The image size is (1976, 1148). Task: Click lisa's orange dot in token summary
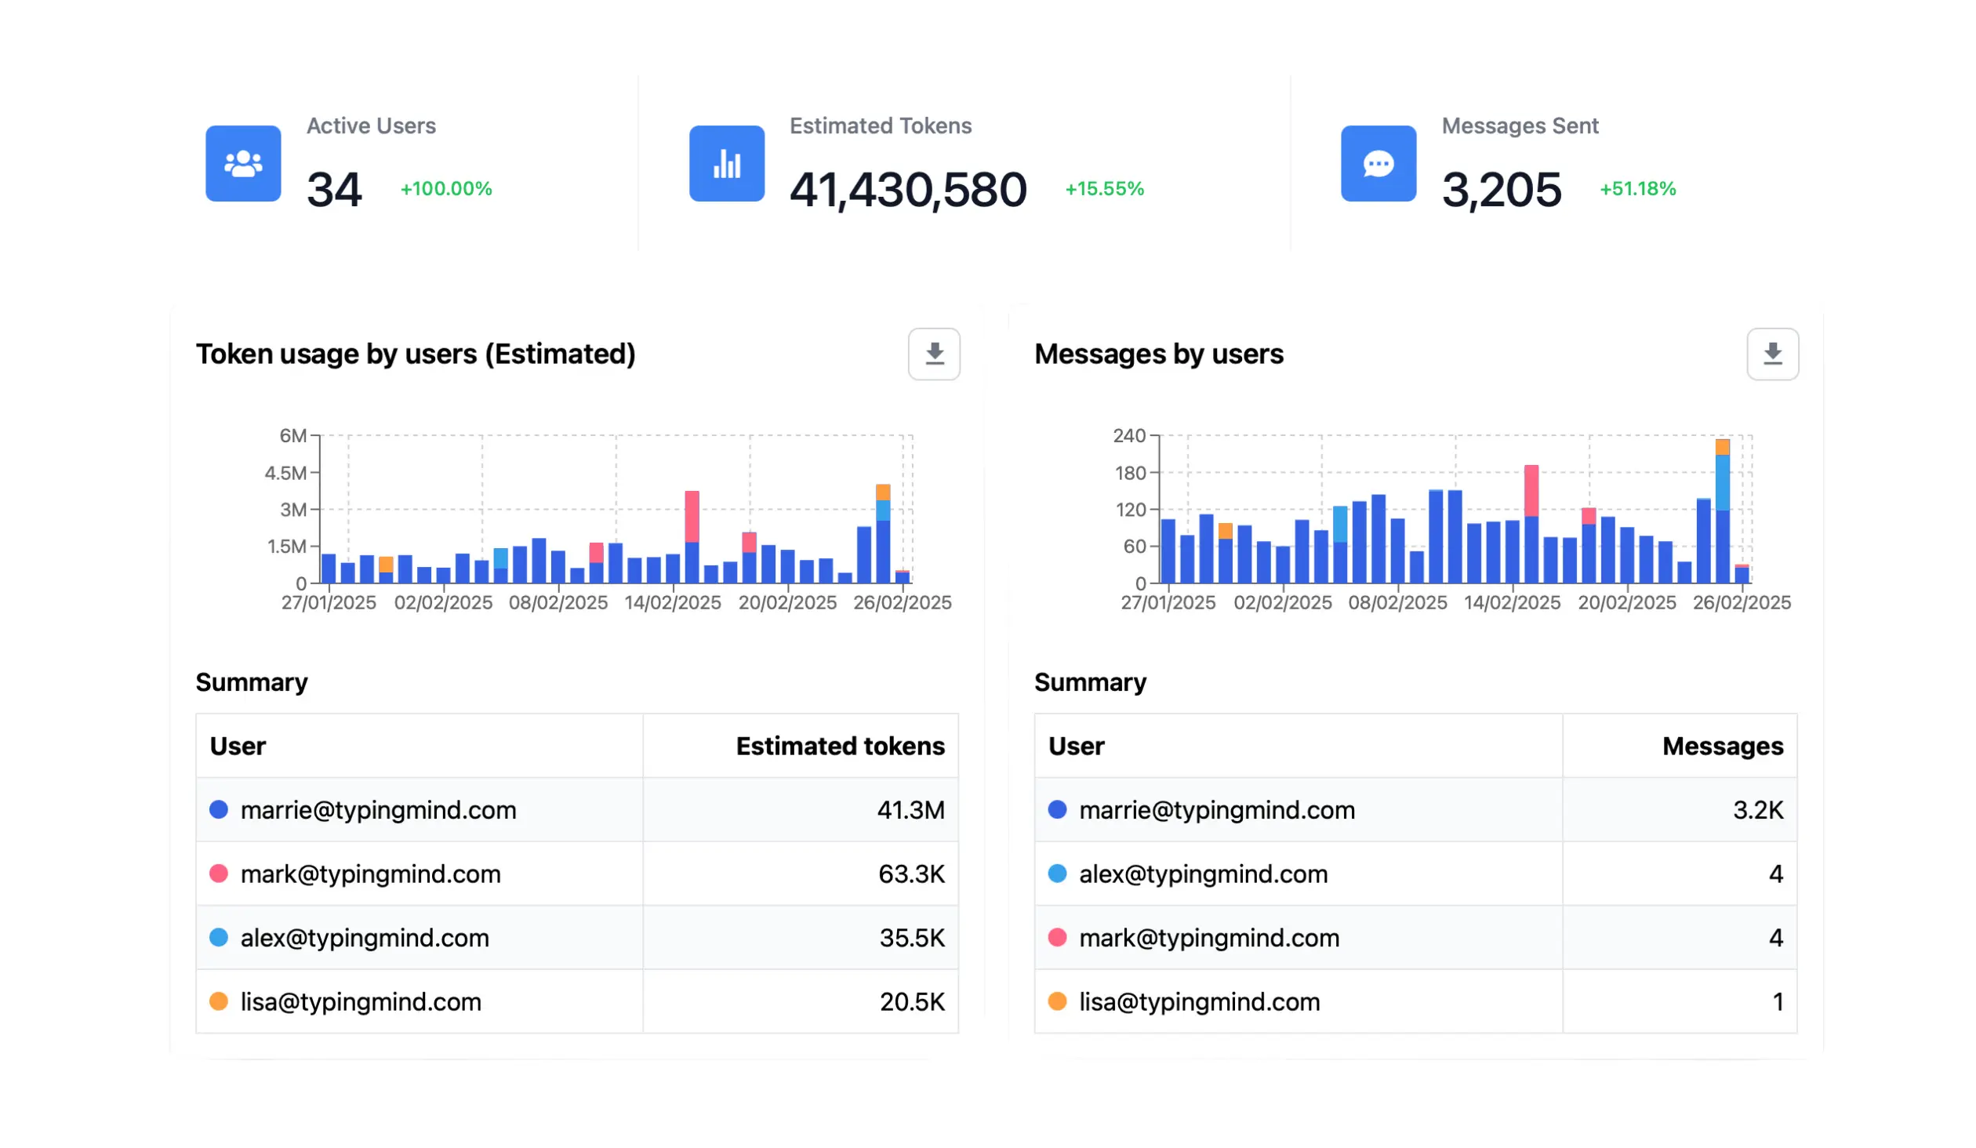click(217, 1001)
